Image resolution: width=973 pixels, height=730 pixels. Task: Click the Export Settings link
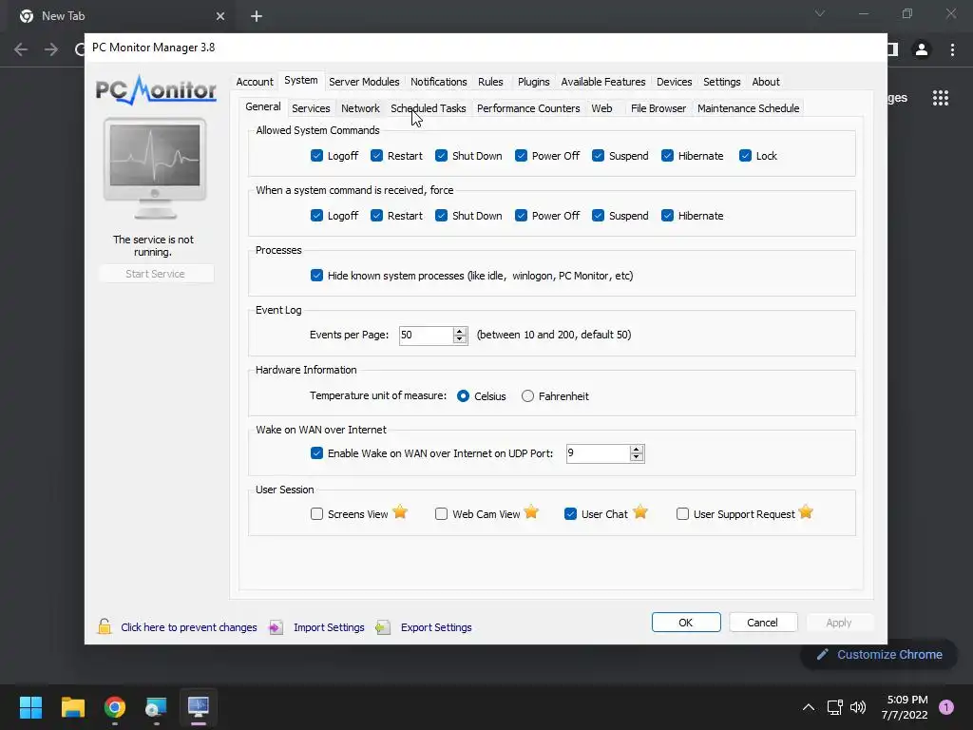(x=436, y=627)
